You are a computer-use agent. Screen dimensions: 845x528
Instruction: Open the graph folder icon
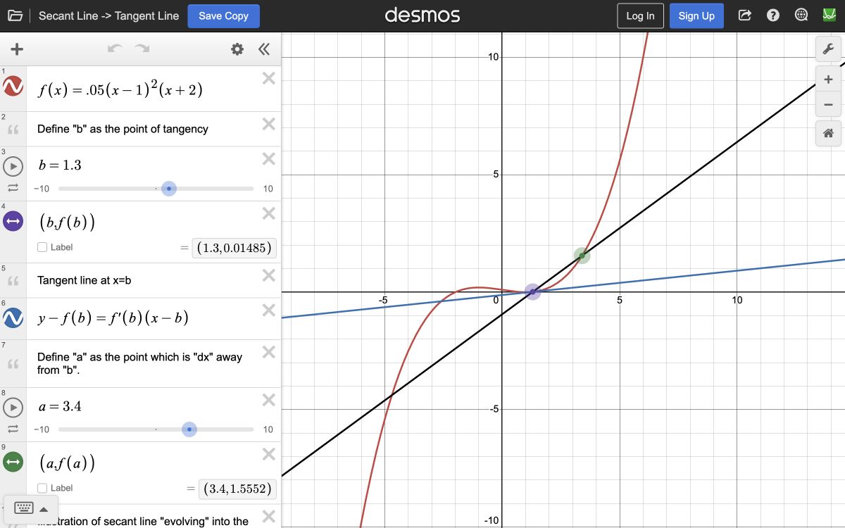(15, 15)
